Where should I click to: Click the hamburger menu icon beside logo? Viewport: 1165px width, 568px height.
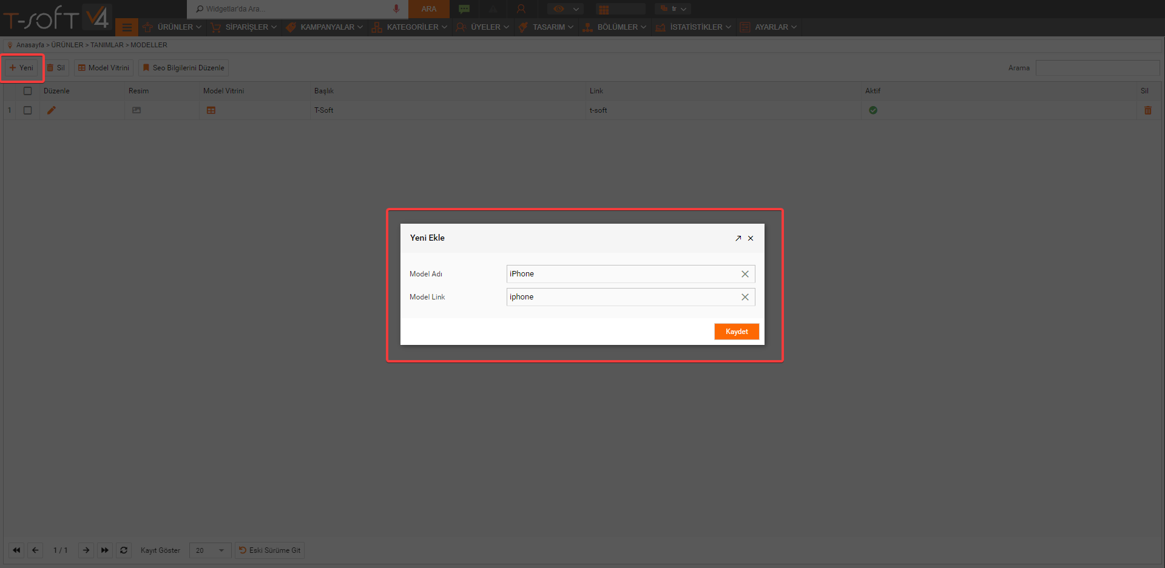[127, 27]
